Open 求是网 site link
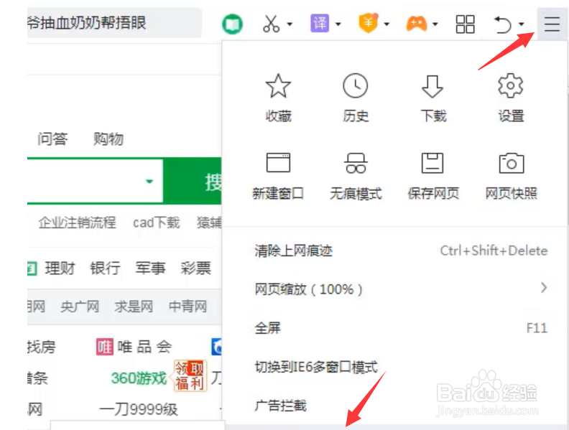This screenshot has width=569, height=430. (134, 307)
